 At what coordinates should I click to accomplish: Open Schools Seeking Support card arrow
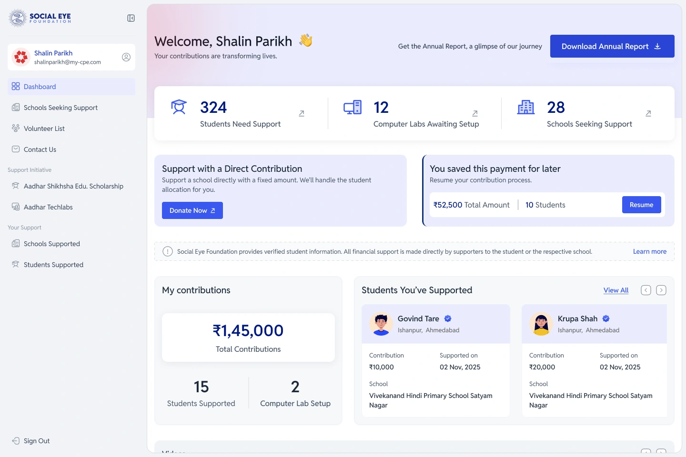648,113
